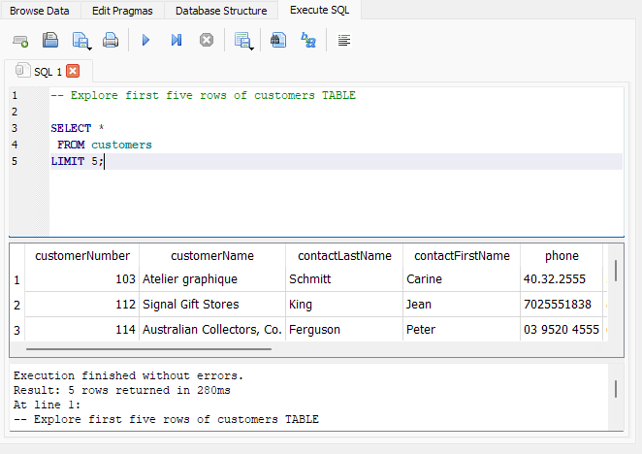Execute all SQL with play button
The image size is (642, 454).
pyautogui.click(x=145, y=41)
